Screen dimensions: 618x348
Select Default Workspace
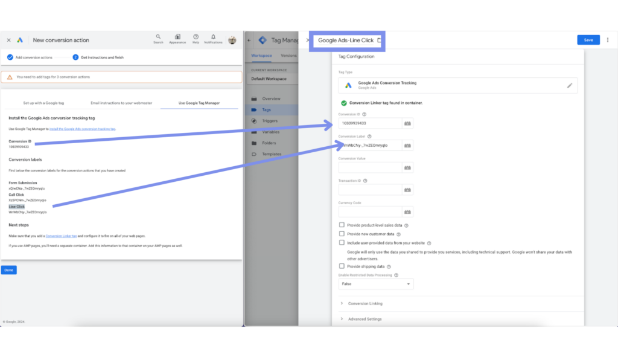(272, 79)
